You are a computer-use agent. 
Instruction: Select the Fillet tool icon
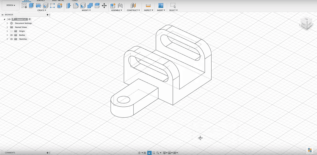(75, 6)
